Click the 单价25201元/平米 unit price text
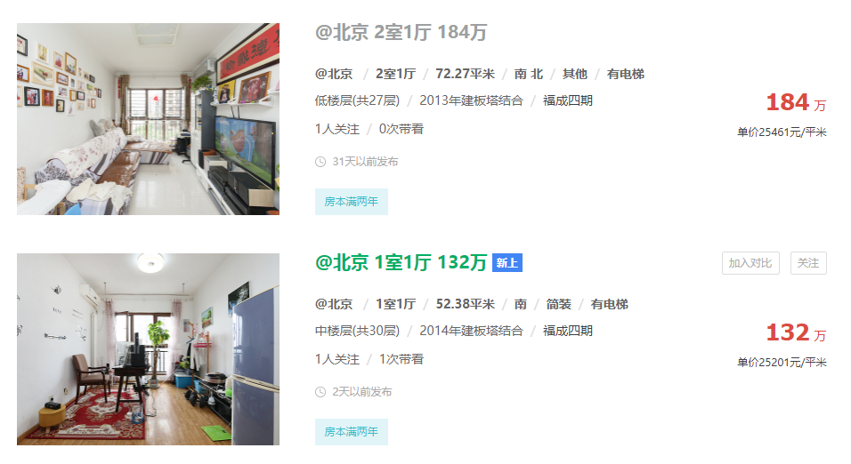851x464 pixels. (x=782, y=363)
